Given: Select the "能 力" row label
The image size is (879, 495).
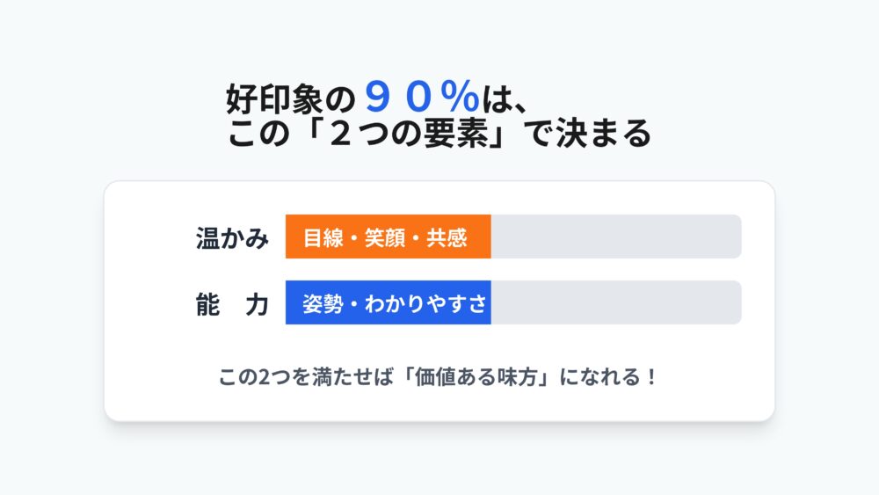Looking at the screenshot, I should [232, 304].
